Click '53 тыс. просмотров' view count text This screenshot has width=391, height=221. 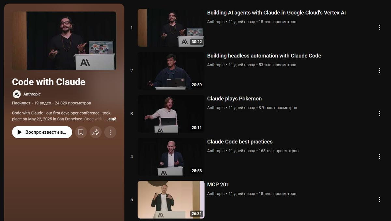pyautogui.click(x=277, y=65)
